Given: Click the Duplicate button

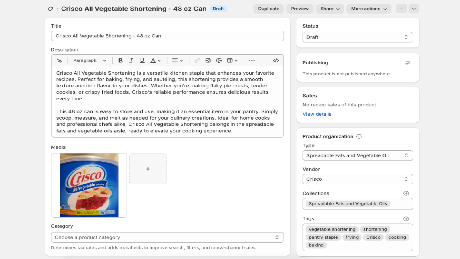Looking at the screenshot, I should 269,9.
